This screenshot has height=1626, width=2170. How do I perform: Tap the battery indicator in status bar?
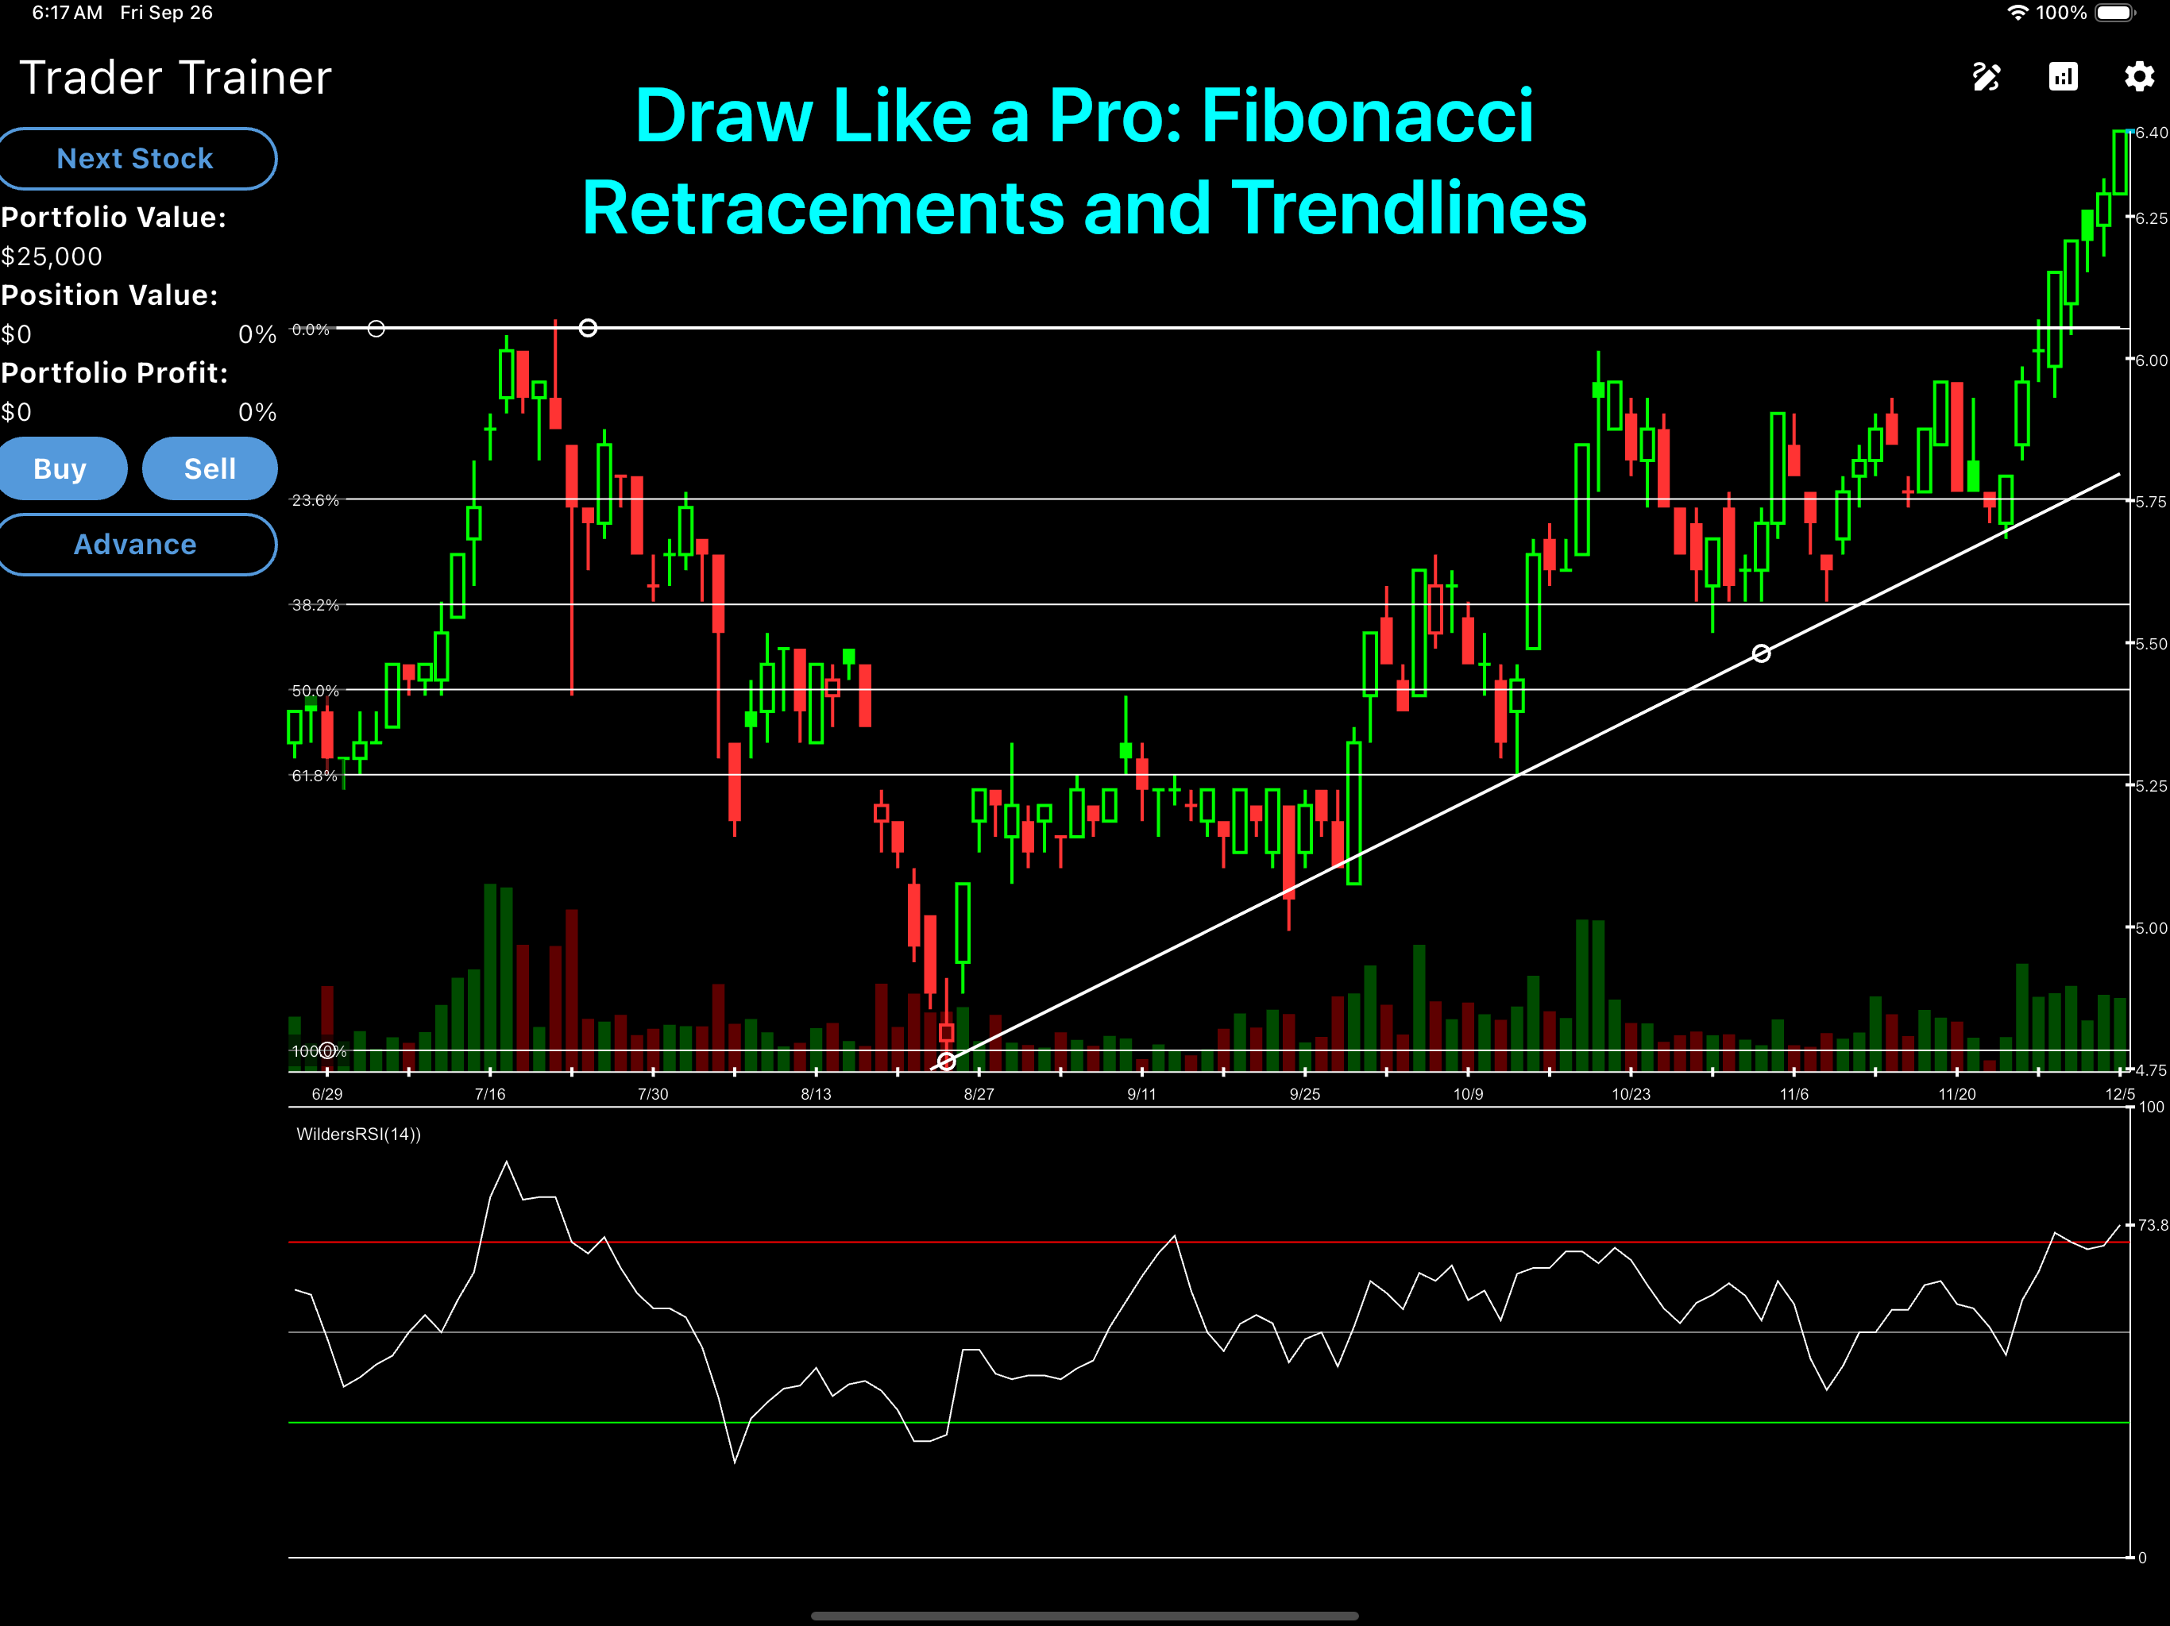point(2115,13)
